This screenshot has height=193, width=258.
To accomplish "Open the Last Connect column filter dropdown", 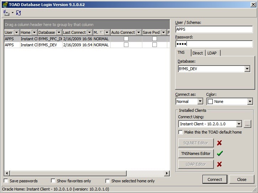I will tap(90, 32).
